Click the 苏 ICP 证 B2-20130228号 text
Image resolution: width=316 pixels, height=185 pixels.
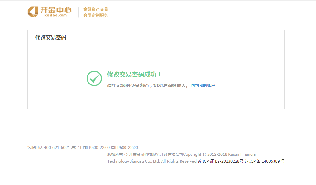220,161
